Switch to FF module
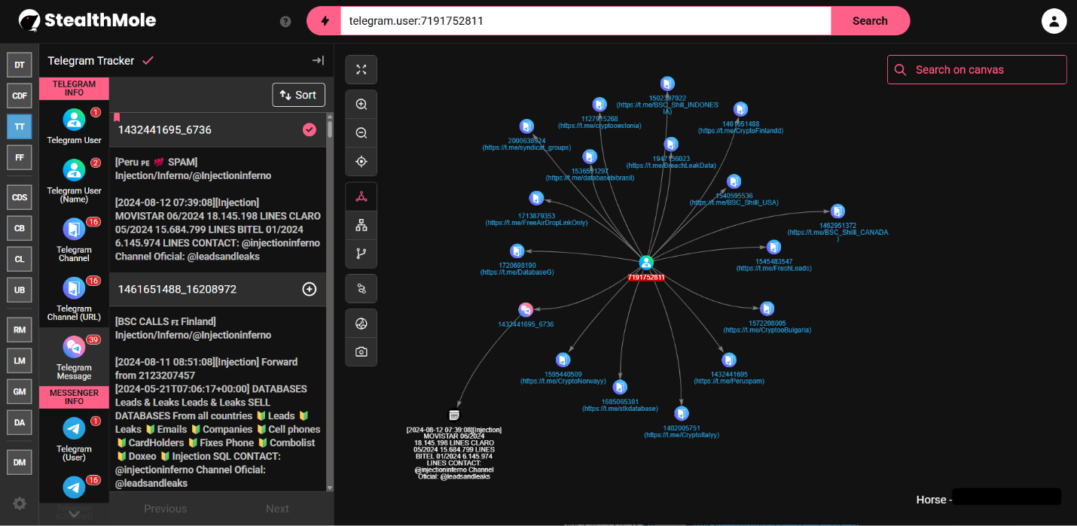 20,158
